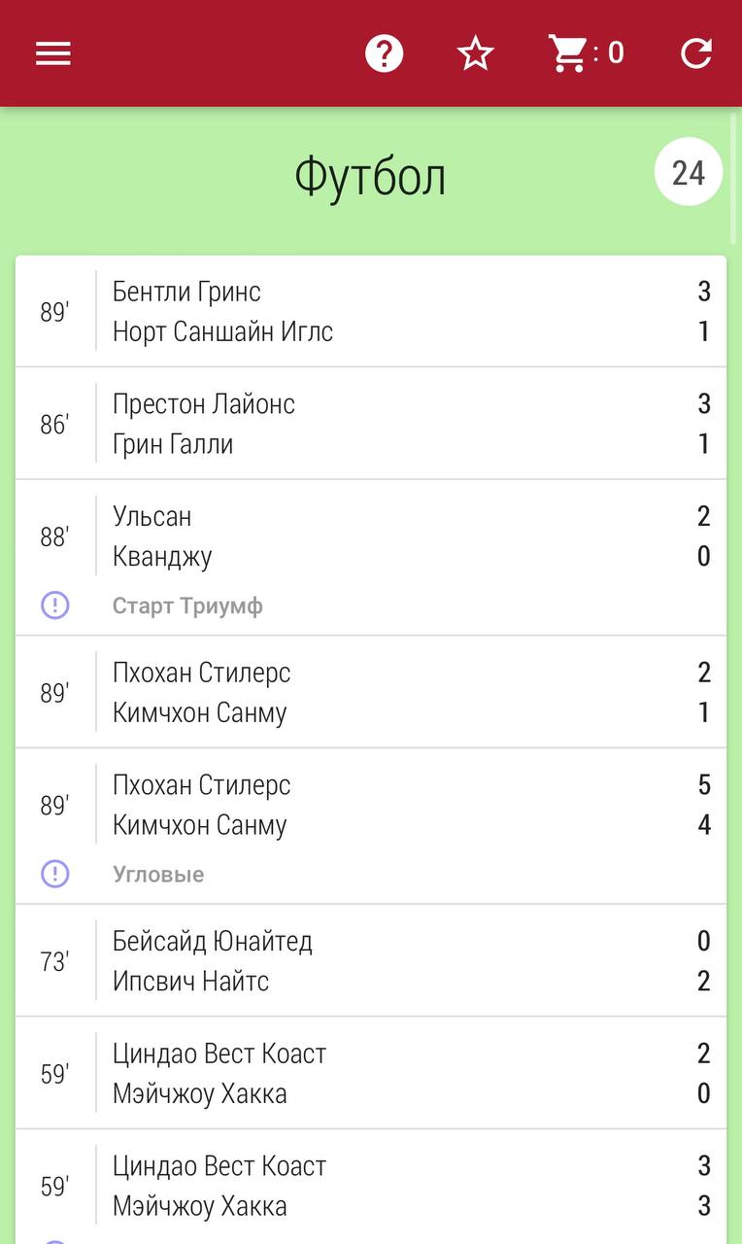The width and height of the screenshot is (742, 1244).
Task: Click the Угловые label
Action: tap(158, 875)
